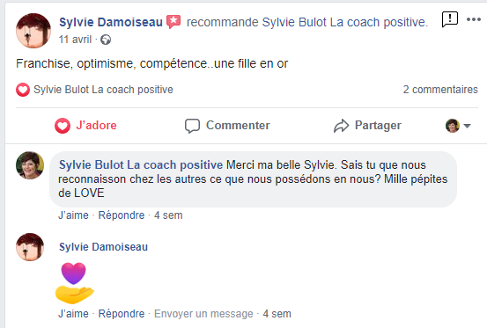
Task: Click the recommendation star badge icon
Action: 173,22
